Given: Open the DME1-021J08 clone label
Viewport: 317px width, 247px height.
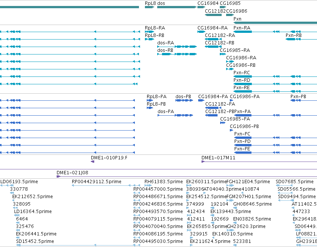Looking at the screenshot, I should [x=72, y=173].
